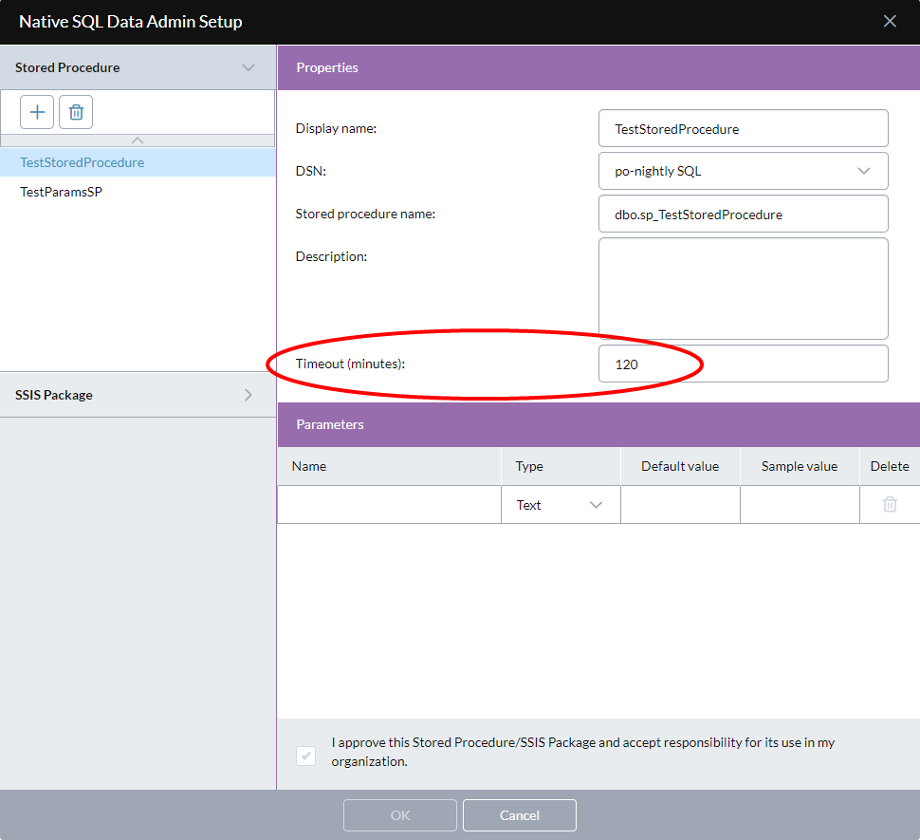The width and height of the screenshot is (920, 840).
Task: Select TestParamsSP in the list
Action: point(138,192)
